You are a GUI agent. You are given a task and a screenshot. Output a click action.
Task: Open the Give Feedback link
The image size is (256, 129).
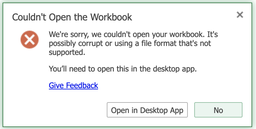click(x=73, y=85)
